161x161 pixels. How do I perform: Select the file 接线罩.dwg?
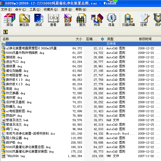point(14,66)
